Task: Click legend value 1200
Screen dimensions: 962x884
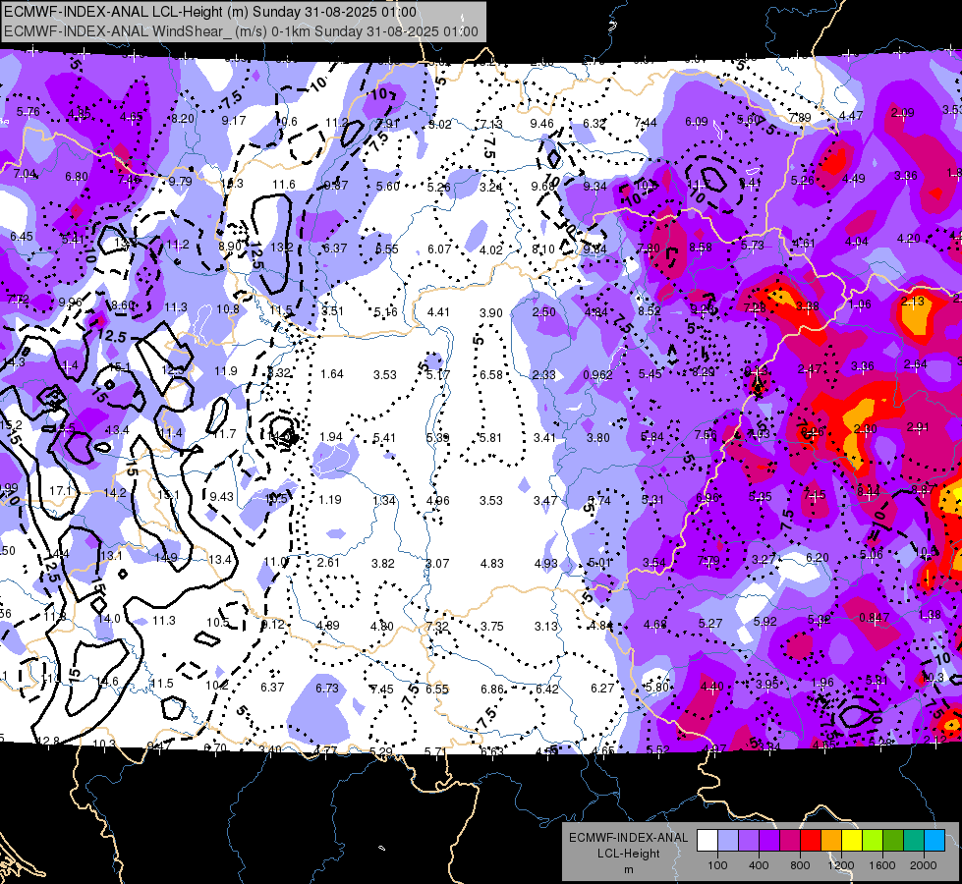Action: 841,865
